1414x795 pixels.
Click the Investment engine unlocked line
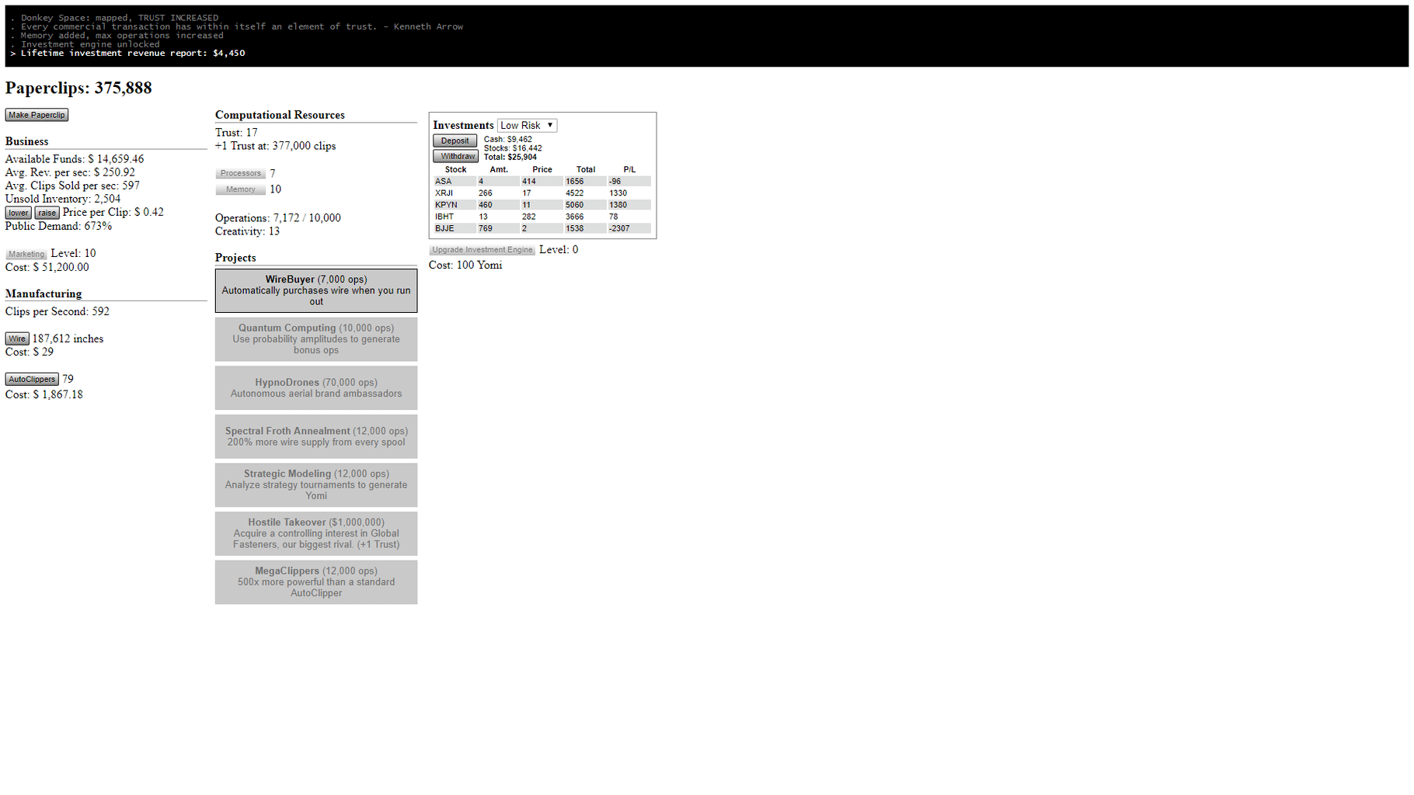tap(90, 44)
